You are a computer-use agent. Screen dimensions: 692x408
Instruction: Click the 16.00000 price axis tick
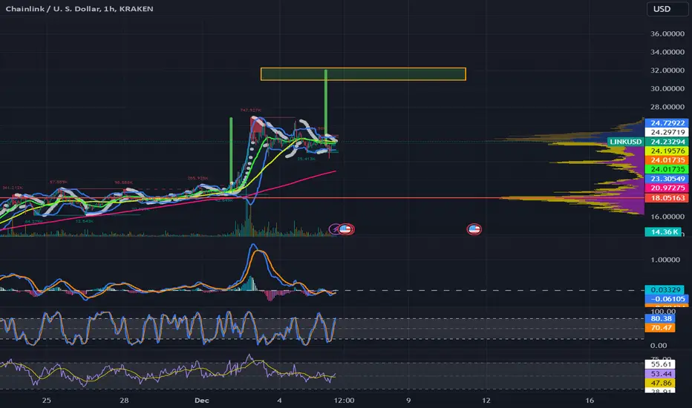point(667,217)
